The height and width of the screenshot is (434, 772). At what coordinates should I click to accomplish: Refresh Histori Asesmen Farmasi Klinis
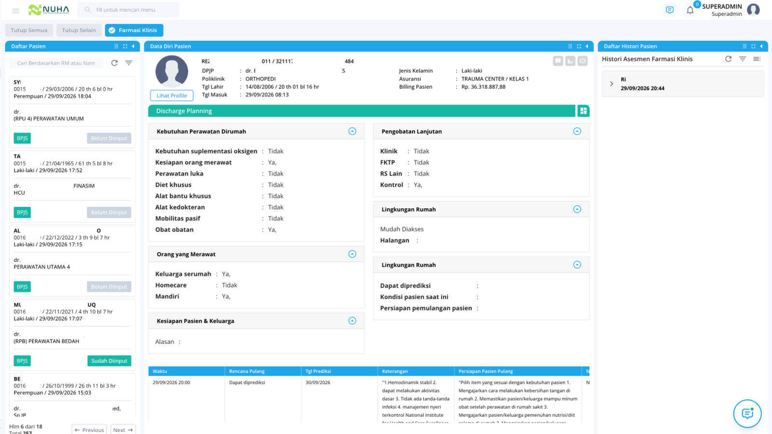pyautogui.click(x=729, y=59)
